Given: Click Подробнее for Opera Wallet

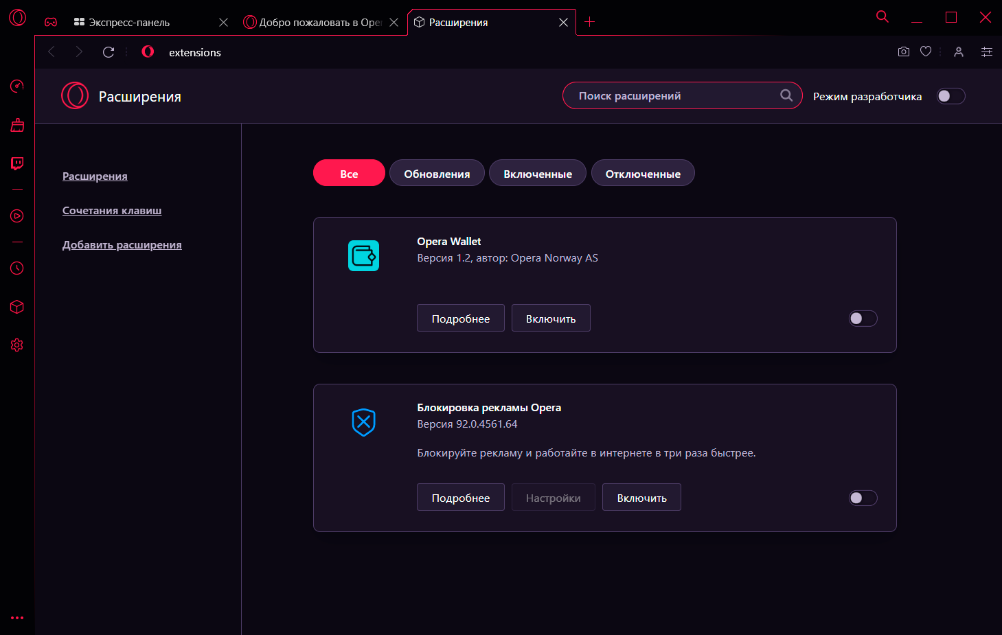Looking at the screenshot, I should click(x=461, y=319).
